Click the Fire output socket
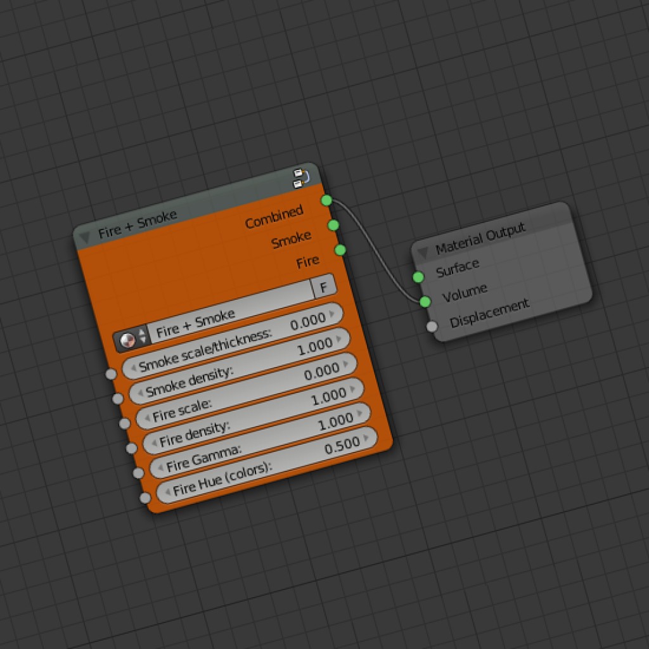 340,248
